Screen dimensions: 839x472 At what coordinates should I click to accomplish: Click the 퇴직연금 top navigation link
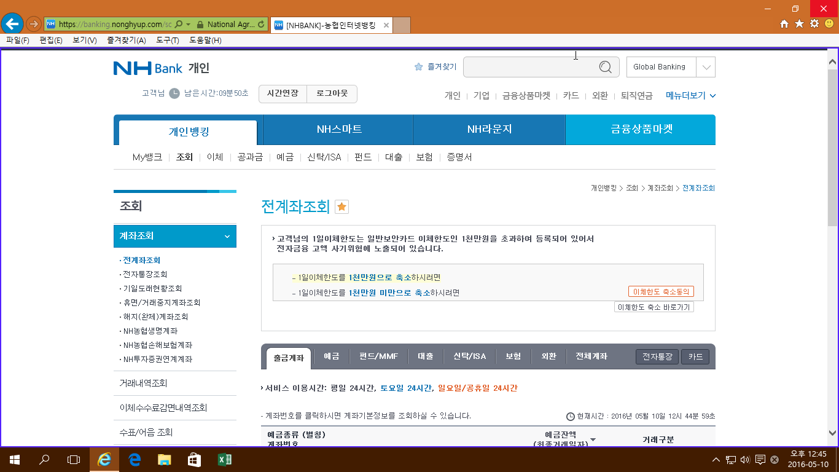click(637, 95)
